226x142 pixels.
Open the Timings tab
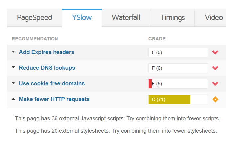point(172,17)
